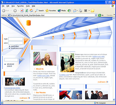Click into login input field
Image resolution: width=116 pixels, height=105 pixels.
click(x=16, y=39)
